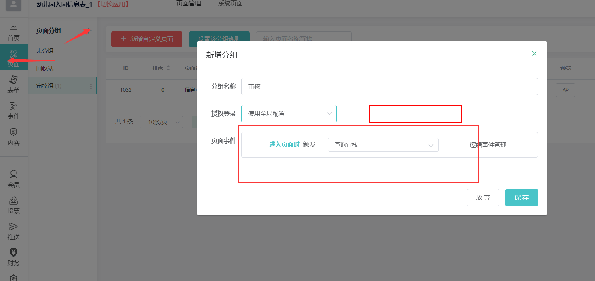This screenshot has height=281, width=595.
Task: Click the page name search field
Action: (304, 39)
